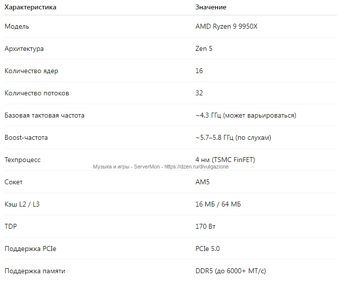Click 'Базовая тактовая частота' label
337x291 pixels.
[x=45, y=116]
